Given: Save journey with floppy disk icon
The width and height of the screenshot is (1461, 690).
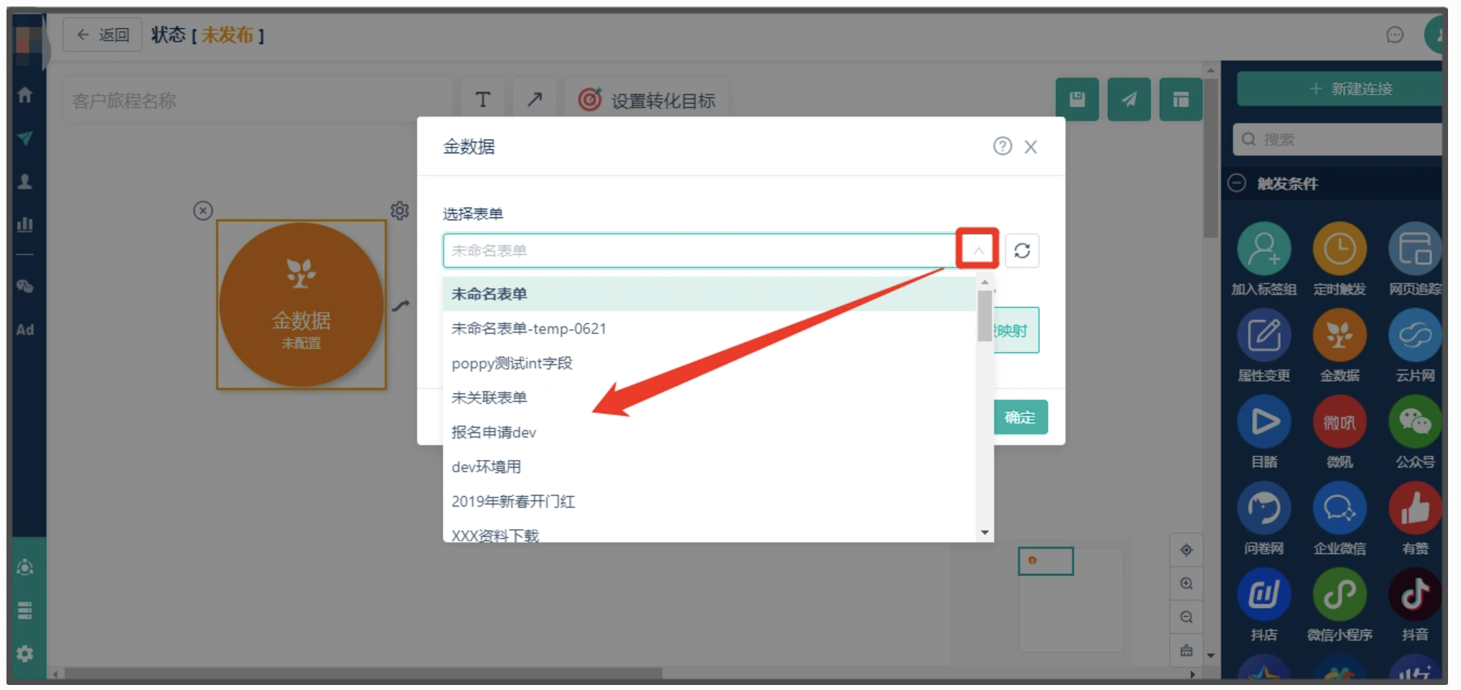Looking at the screenshot, I should [1077, 99].
